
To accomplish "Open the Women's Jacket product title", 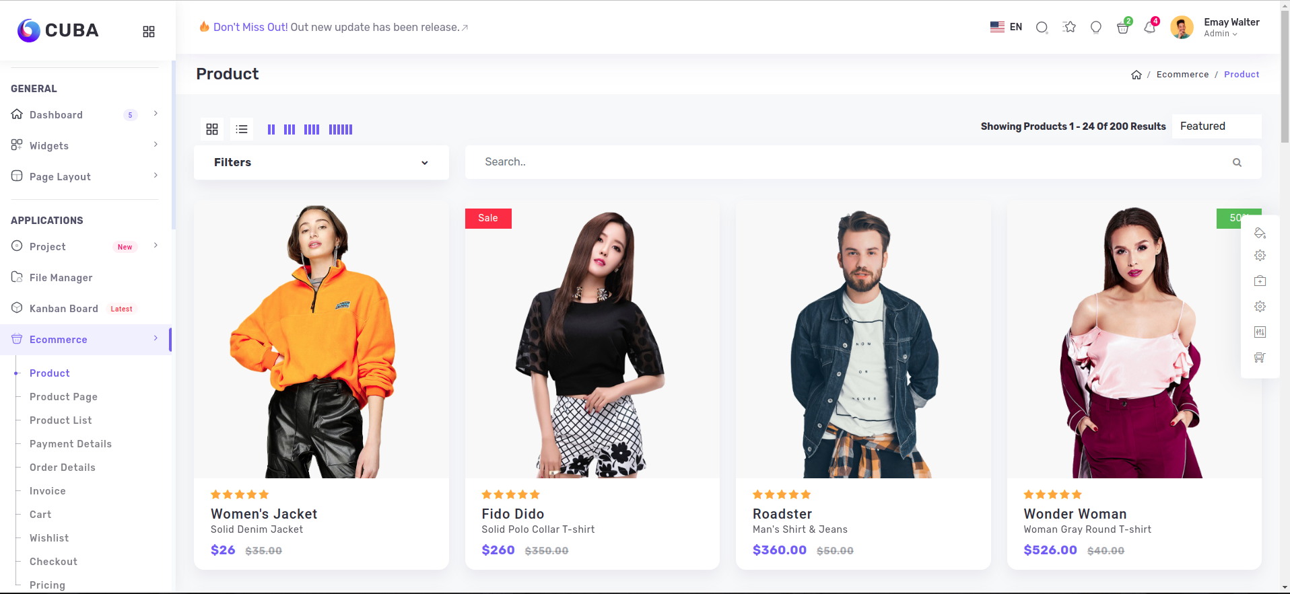I will click(264, 514).
